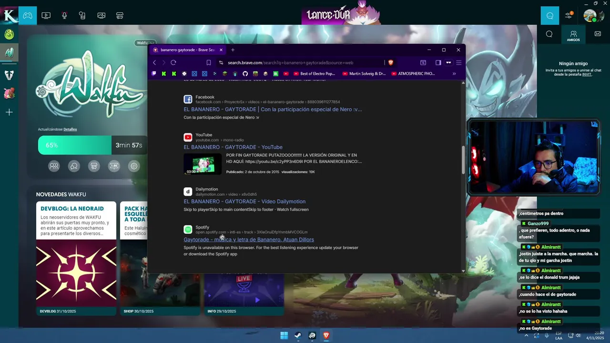Open the shop icon under the progress bar
This screenshot has width=610, height=343.
[94, 166]
